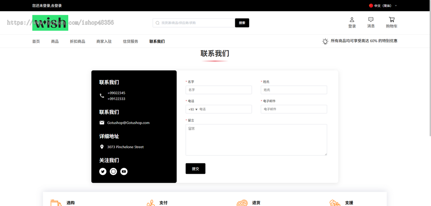Image resolution: width=431 pixels, height=206 pixels.
Task: Open the Twitter social icon
Action: tap(103, 172)
